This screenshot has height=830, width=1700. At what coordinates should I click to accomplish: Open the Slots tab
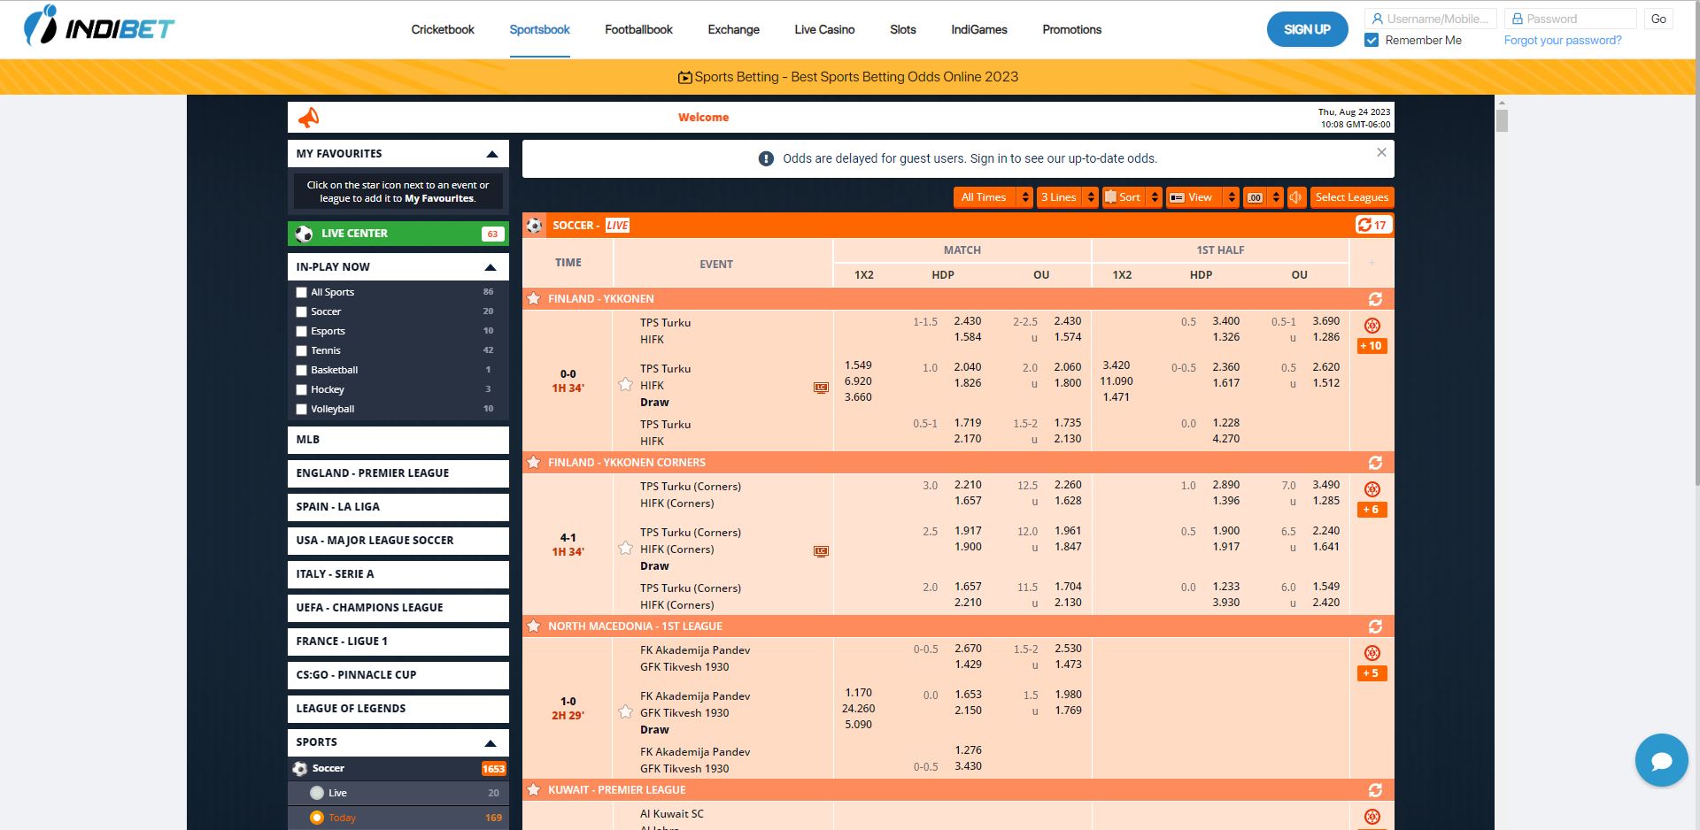[903, 29]
